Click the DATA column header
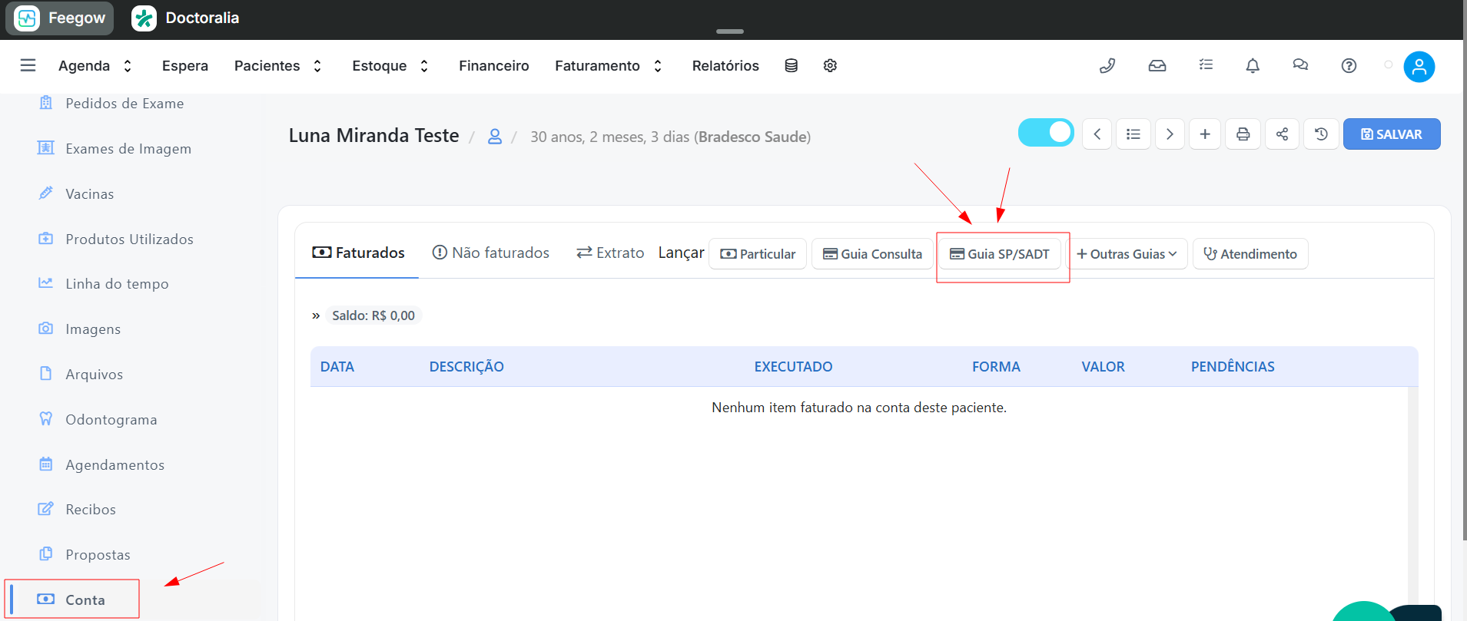The height and width of the screenshot is (621, 1467). 337,367
